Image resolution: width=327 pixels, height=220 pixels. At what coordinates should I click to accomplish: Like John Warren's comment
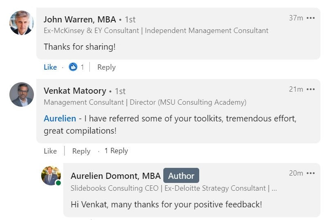tap(50, 67)
